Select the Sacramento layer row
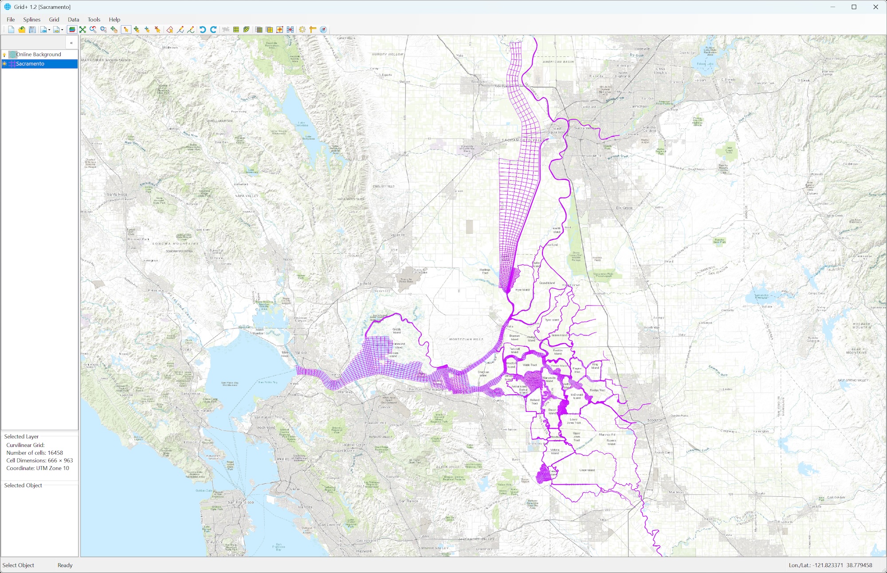 tap(40, 64)
